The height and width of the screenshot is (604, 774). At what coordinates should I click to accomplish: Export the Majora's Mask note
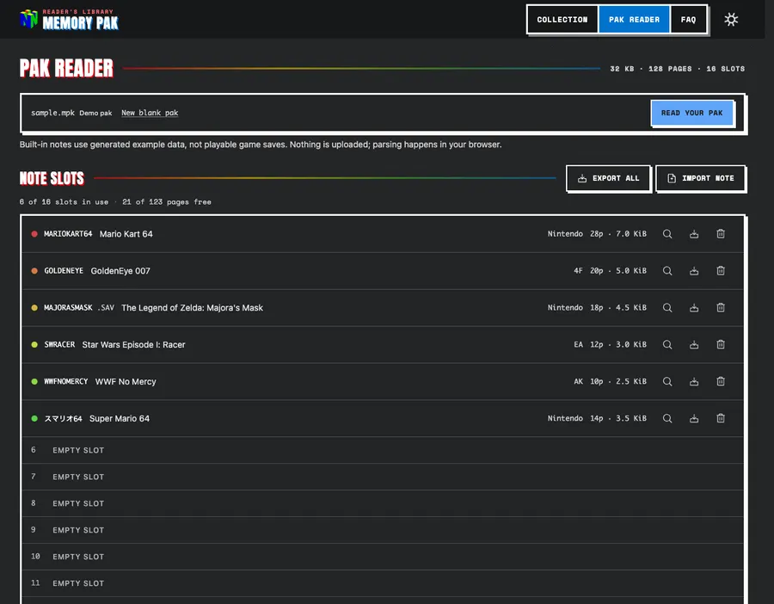[693, 308]
